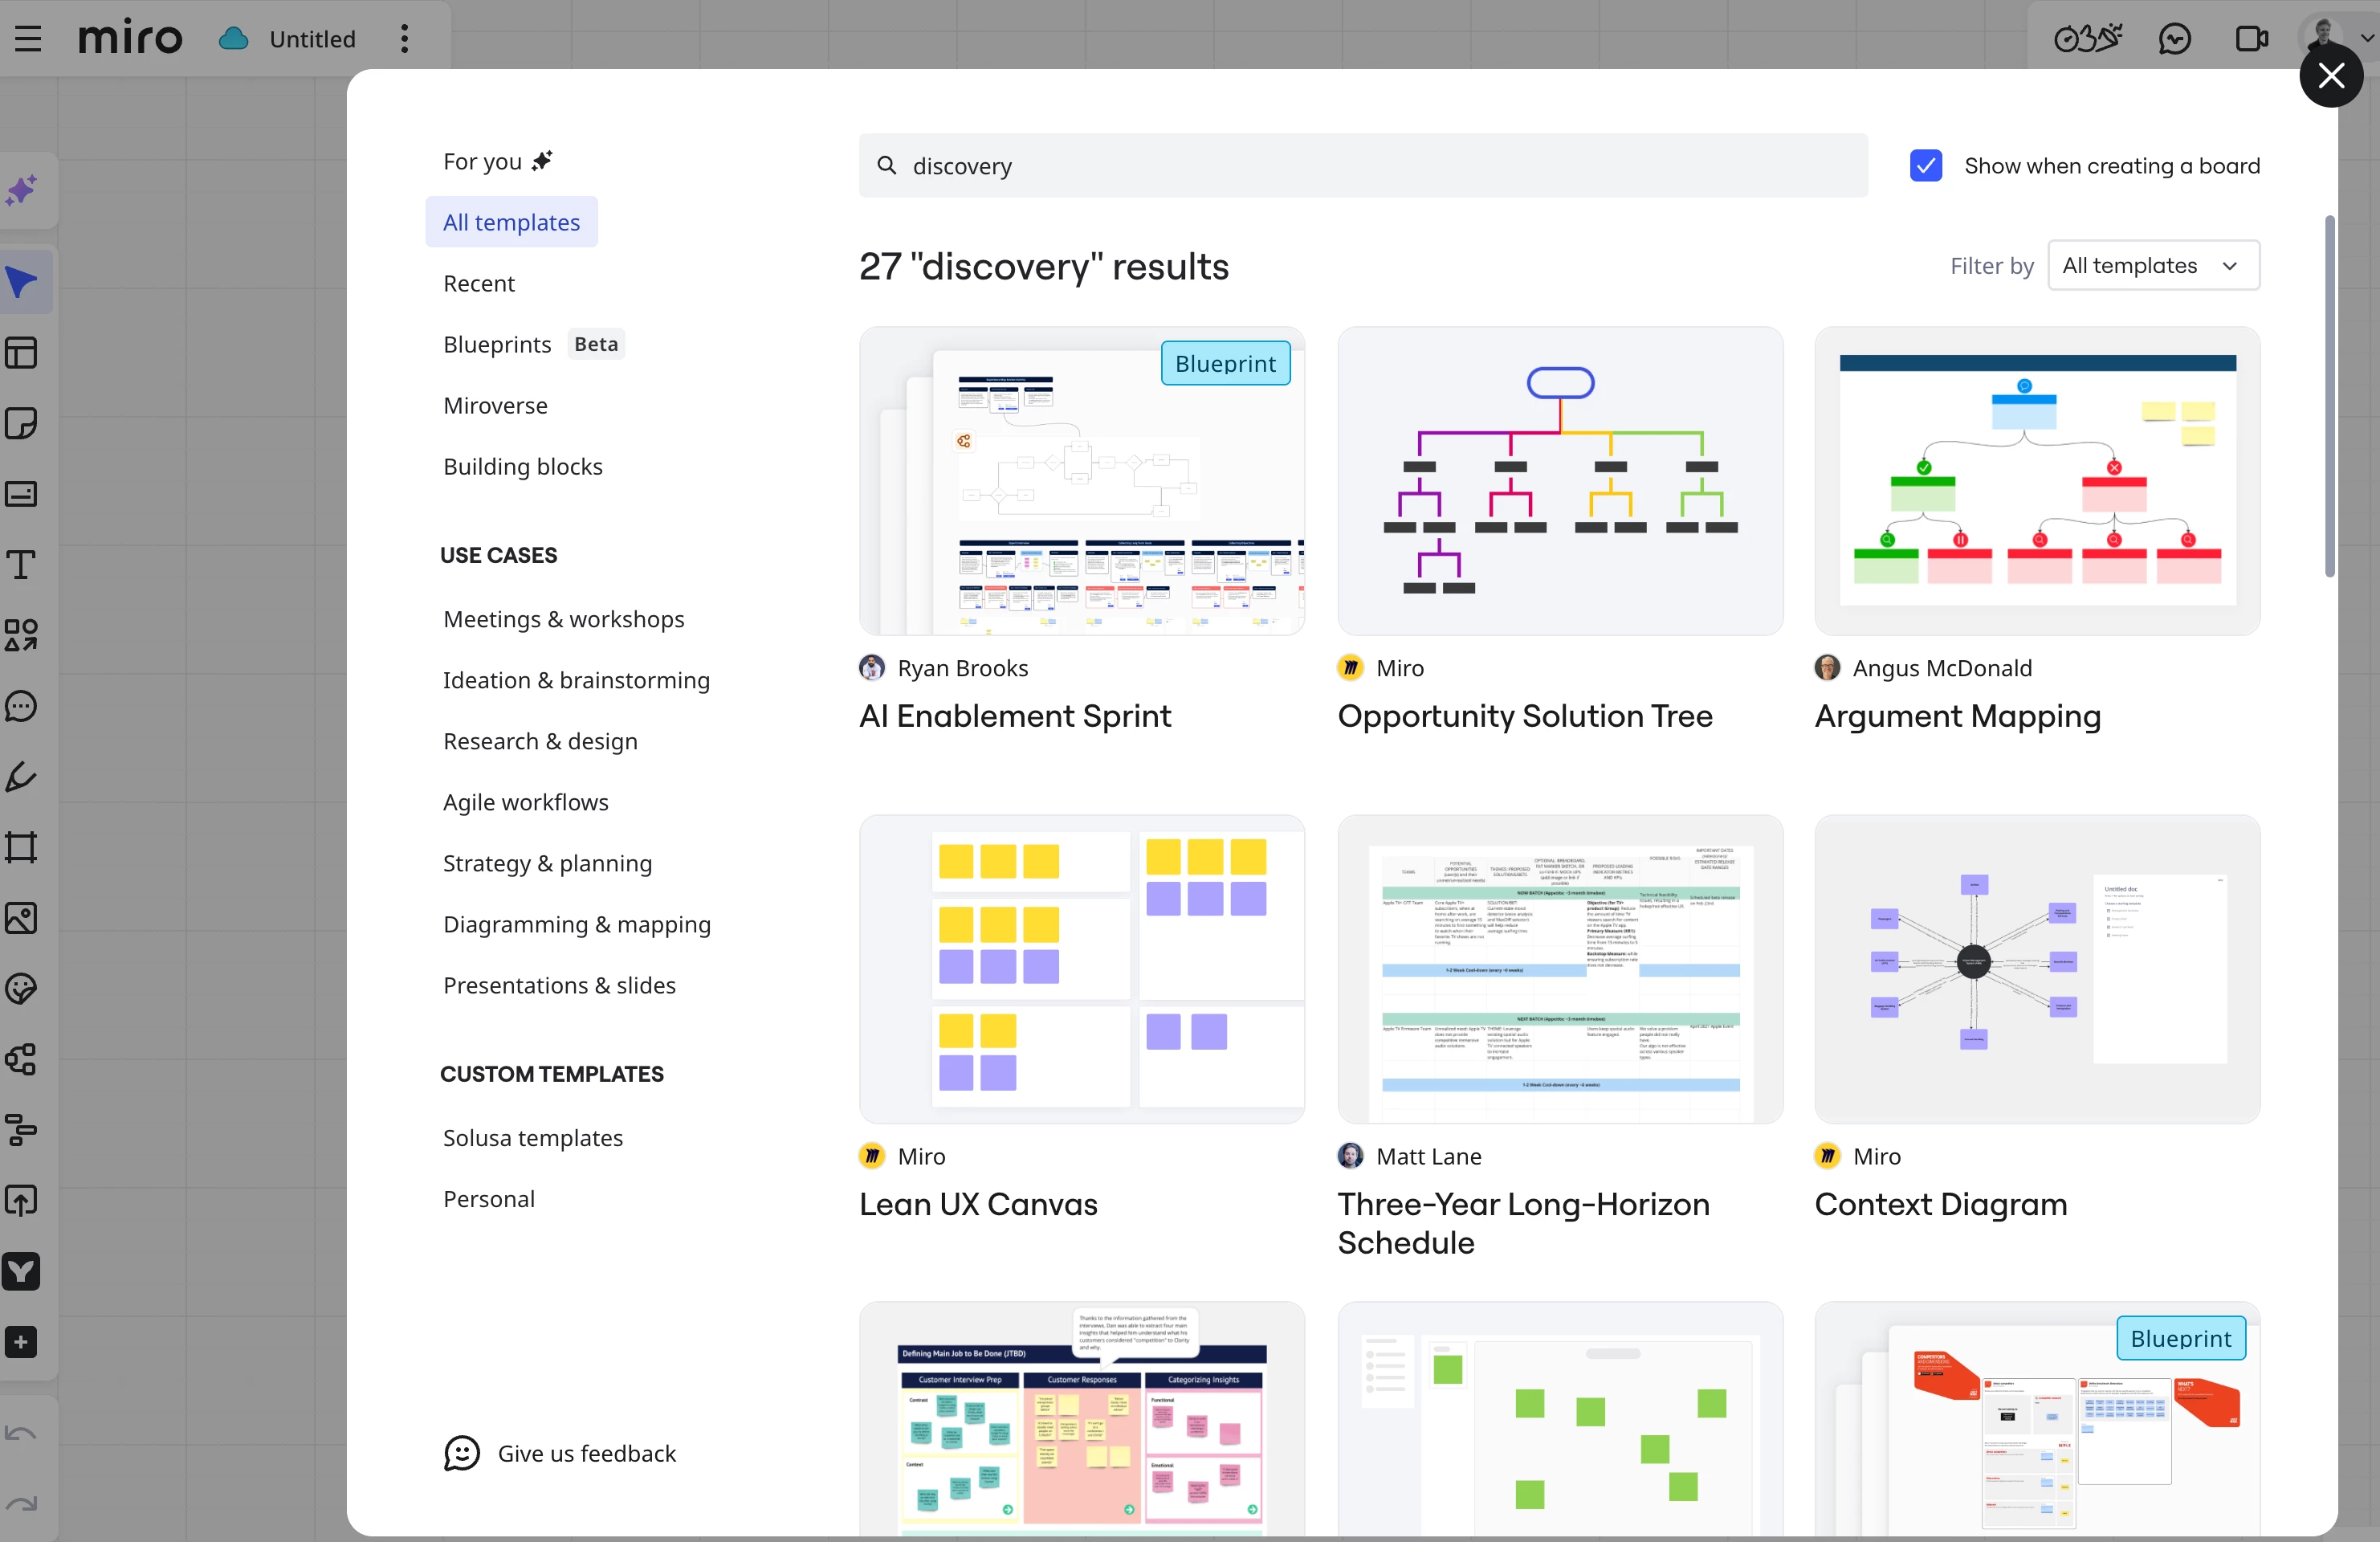The width and height of the screenshot is (2380, 1542).
Task: Click the Miro AI sparkle icon
Action: pos(22,190)
